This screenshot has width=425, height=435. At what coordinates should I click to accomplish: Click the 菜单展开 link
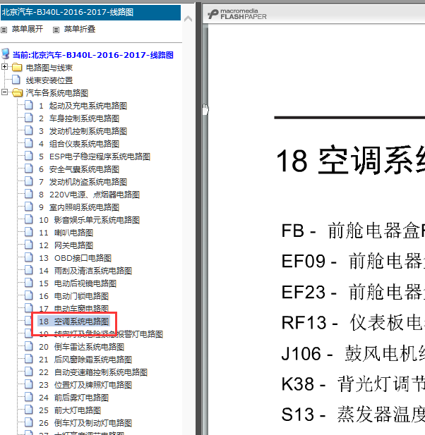coord(28,29)
